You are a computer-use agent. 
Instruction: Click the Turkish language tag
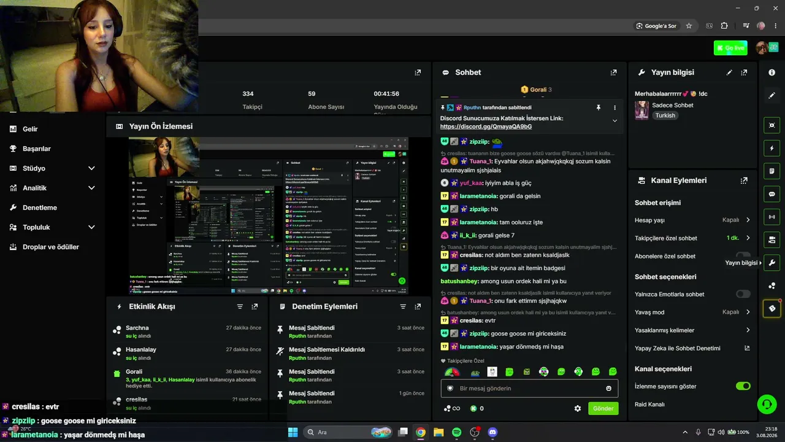coord(665,115)
